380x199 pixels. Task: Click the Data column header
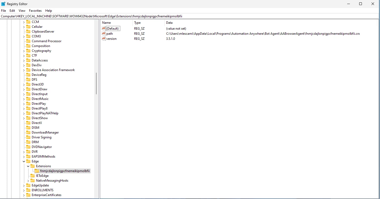coord(271,23)
